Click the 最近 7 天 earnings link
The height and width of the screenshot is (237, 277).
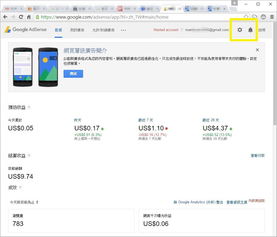click(x=146, y=120)
